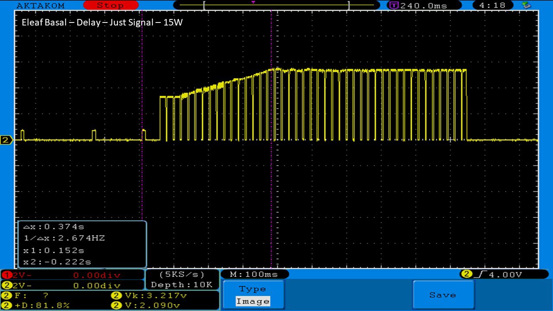
Task: Select the yellow channel 2 voltage scale readout
Action: [72, 286]
